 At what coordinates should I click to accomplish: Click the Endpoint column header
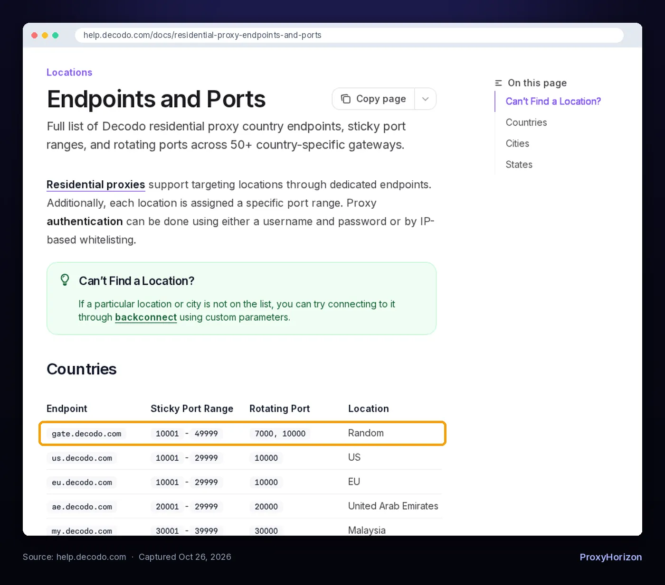(x=67, y=409)
